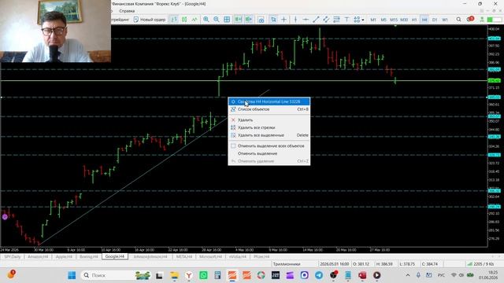Take a chart screenshot with camera icon
Viewport: 504px width, 283px height.
pyautogui.click(x=261, y=20)
